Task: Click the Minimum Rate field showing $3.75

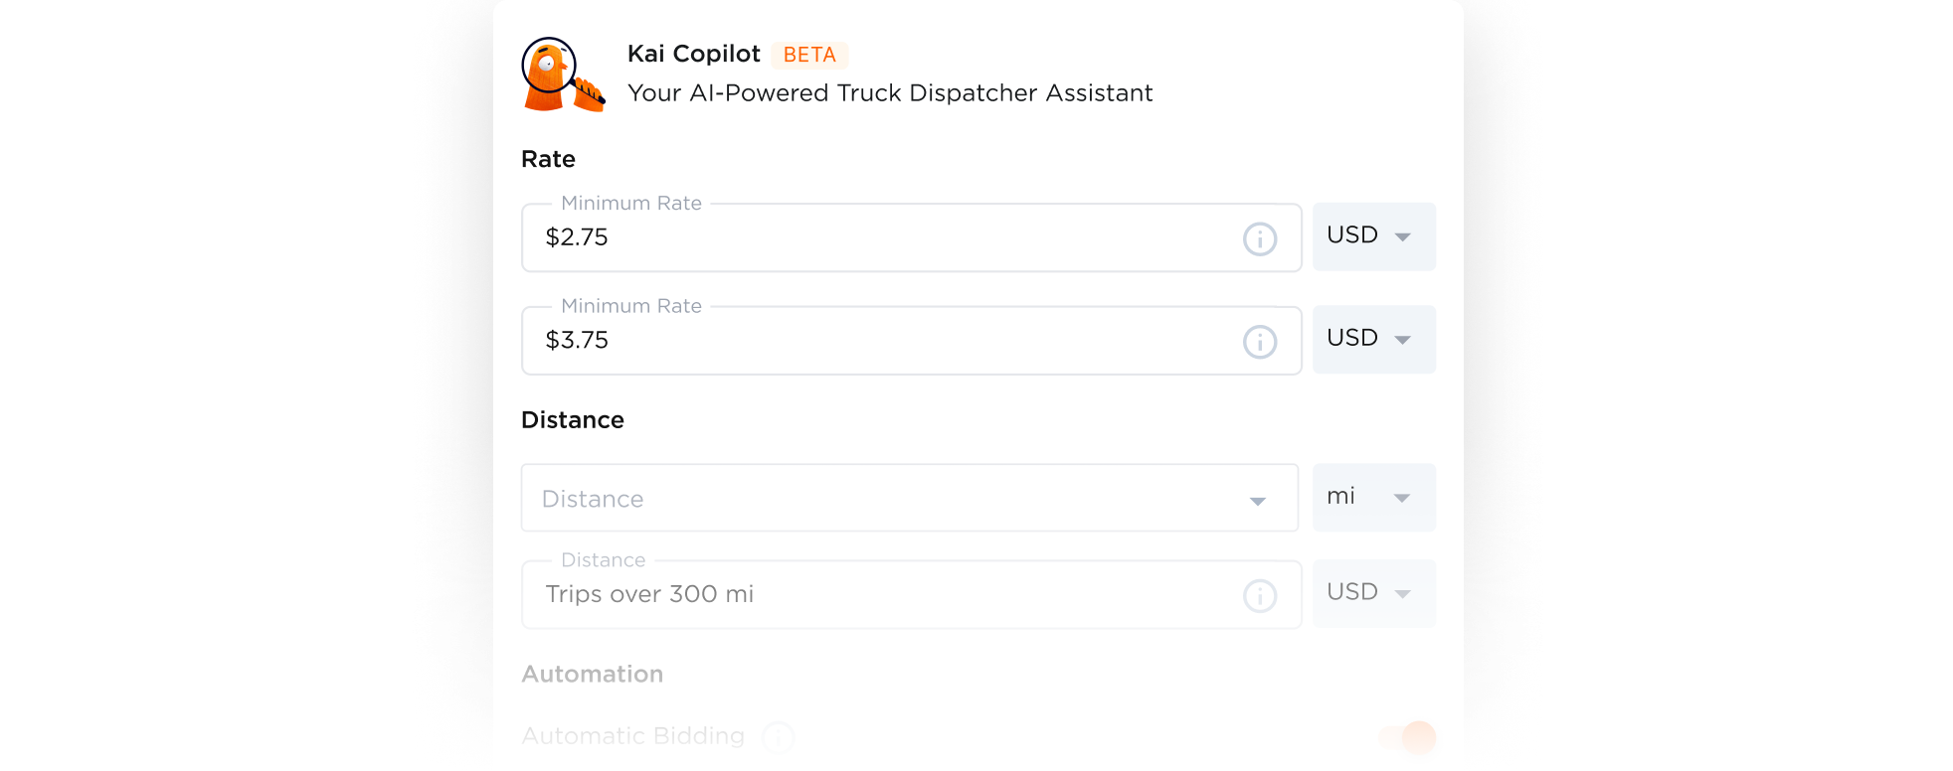Action: click(x=875, y=341)
